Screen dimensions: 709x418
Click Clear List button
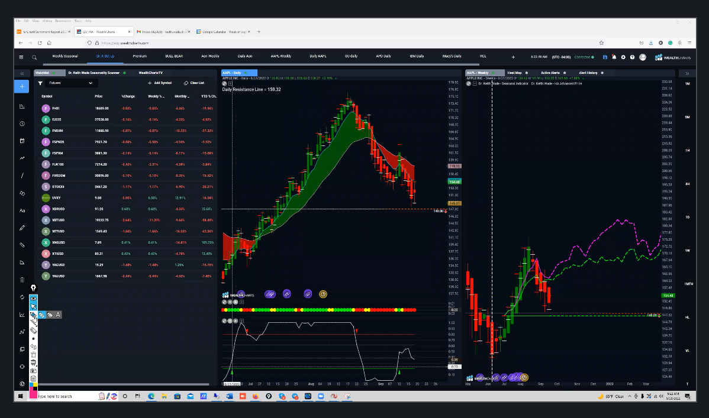pos(194,83)
